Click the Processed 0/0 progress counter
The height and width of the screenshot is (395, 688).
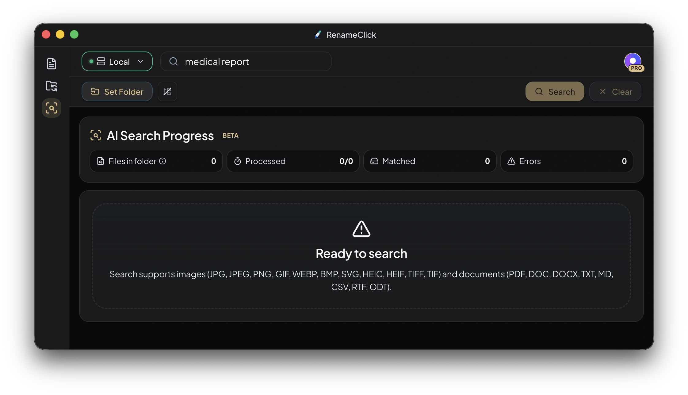tap(346, 161)
